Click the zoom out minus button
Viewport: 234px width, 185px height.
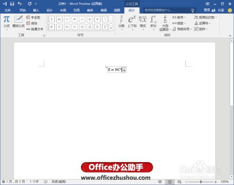186,182
